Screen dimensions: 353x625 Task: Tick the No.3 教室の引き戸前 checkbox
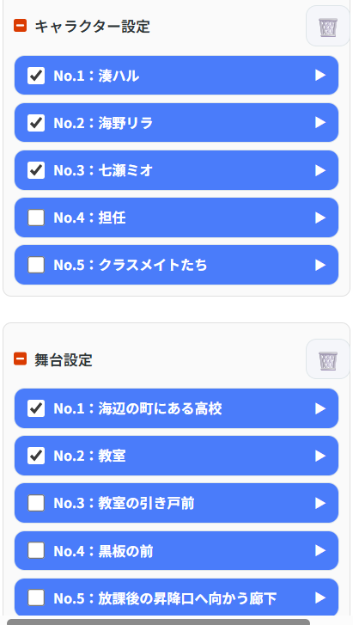click(36, 504)
